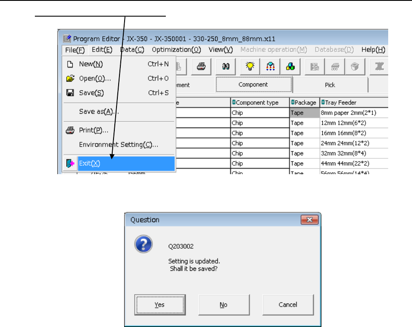The image size is (412, 327).
Task: Choose Save as(A)... from the File menu
Action: tap(119, 112)
